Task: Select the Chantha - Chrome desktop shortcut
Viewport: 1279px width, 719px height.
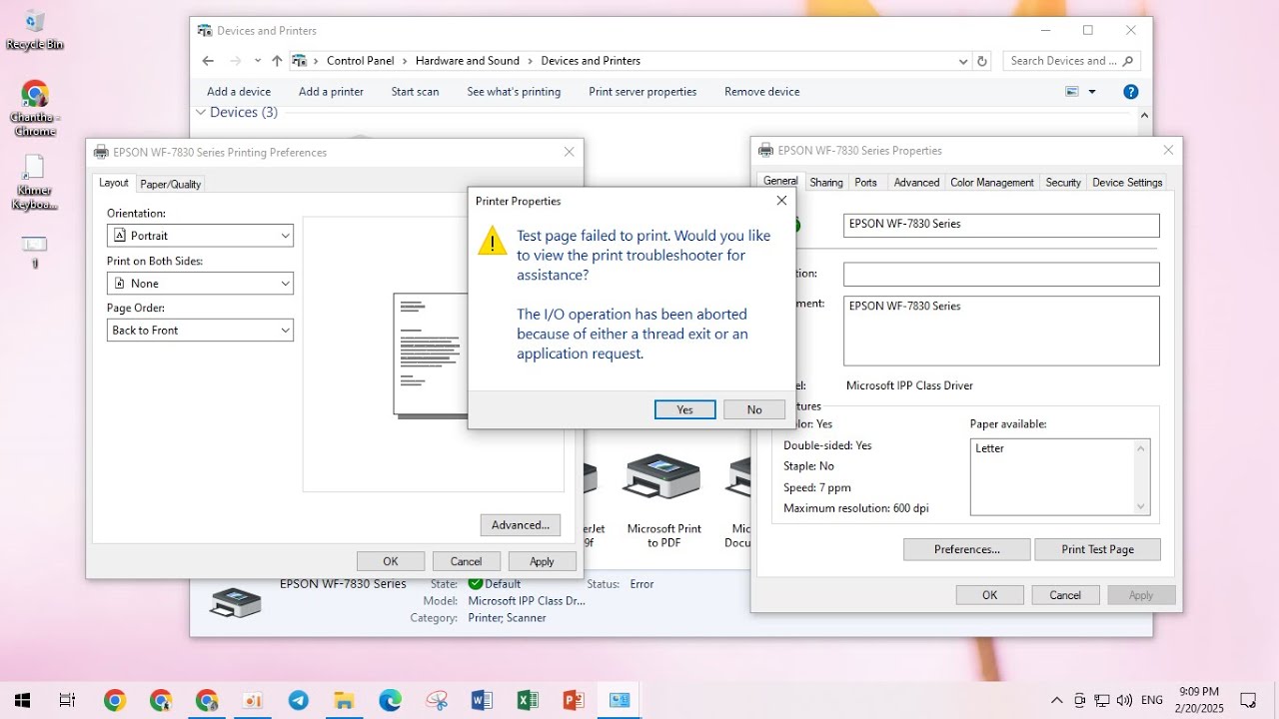Action: tap(35, 109)
